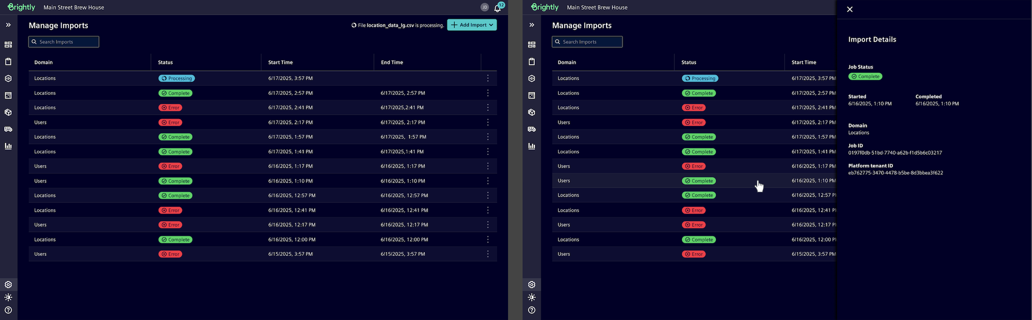Click Platform tenant ID value eb762775-3470-4478-b5be-8d3bbea3f622
Viewport: 1032px width, 320px height.
pos(896,173)
